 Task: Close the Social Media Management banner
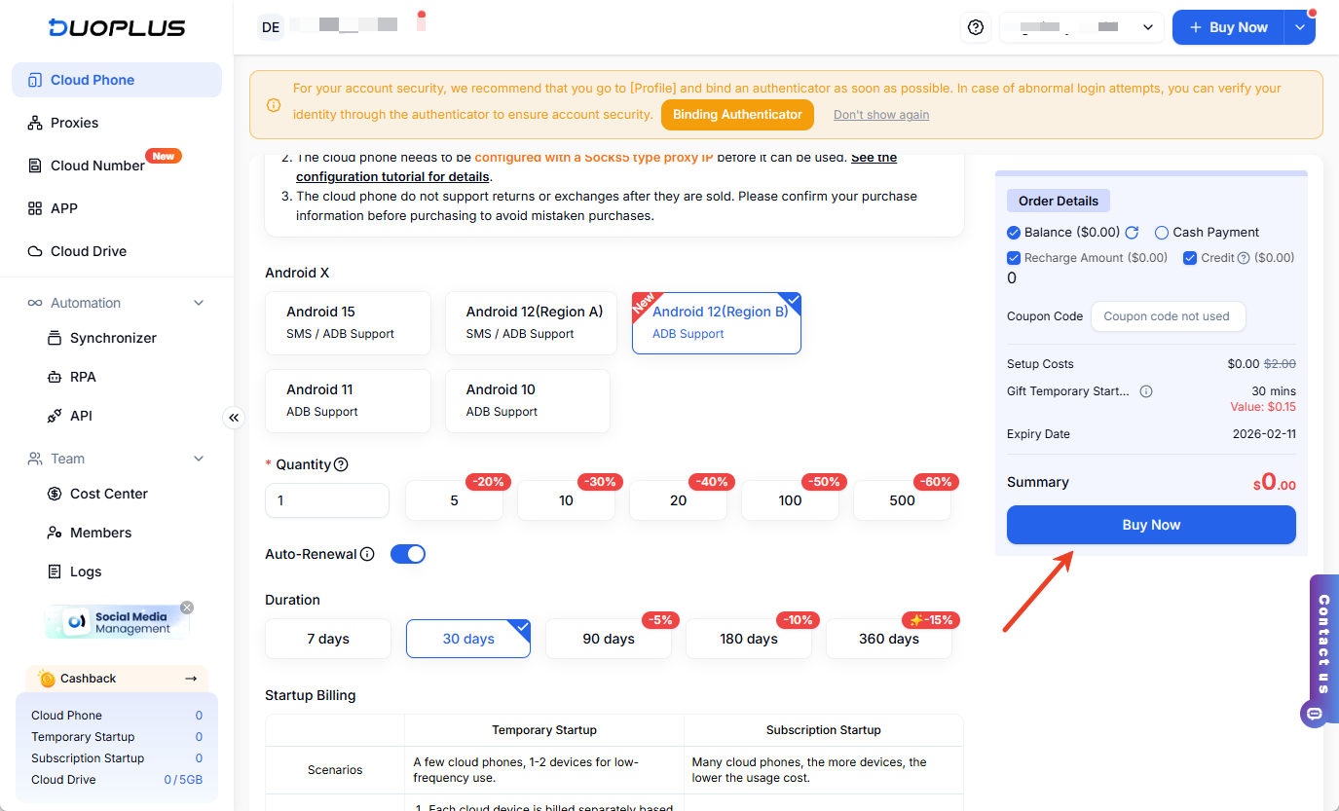[x=187, y=608]
